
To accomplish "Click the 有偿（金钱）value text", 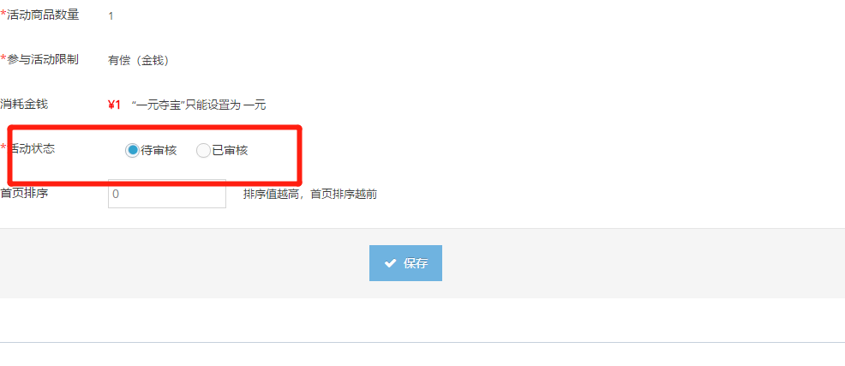I will [141, 61].
